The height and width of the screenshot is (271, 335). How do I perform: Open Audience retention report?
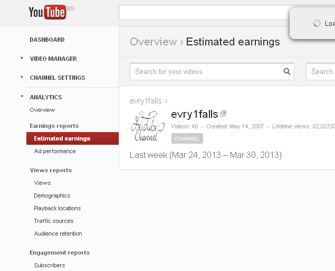58,233
